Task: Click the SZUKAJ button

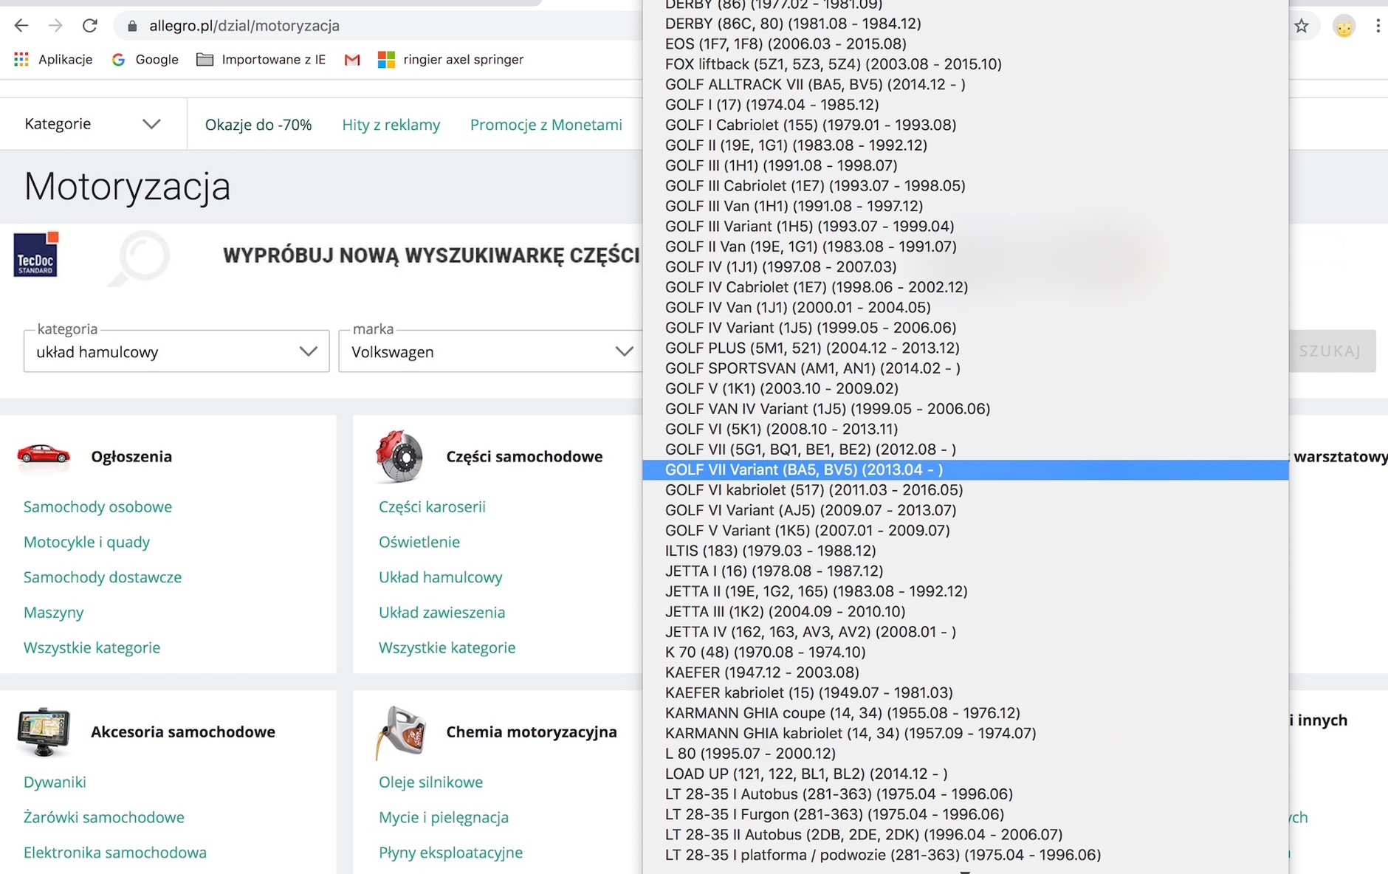Action: [x=1330, y=351]
